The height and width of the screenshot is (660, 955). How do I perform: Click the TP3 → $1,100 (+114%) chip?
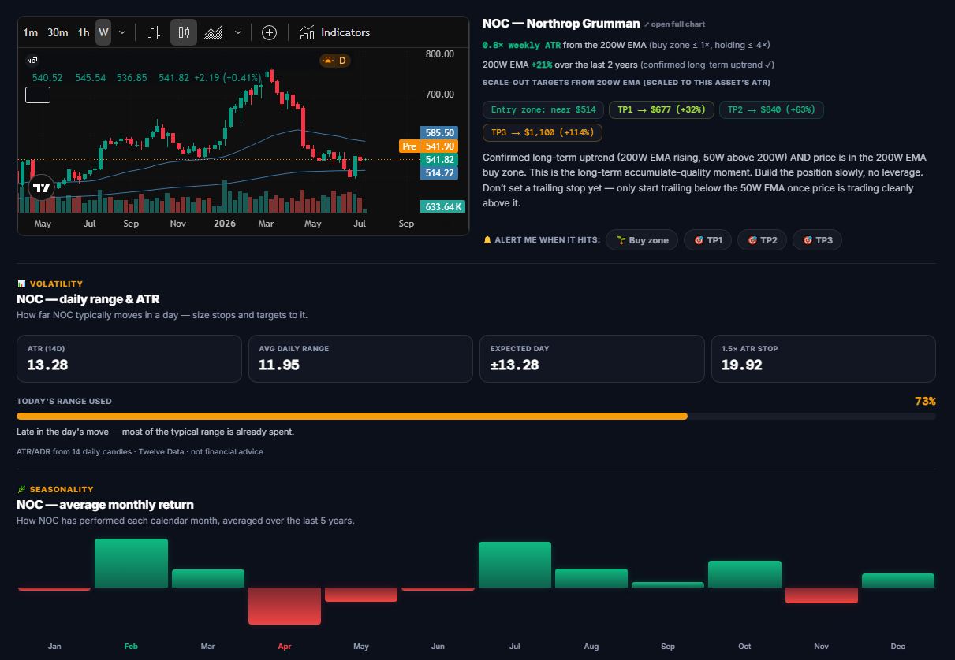coord(543,132)
